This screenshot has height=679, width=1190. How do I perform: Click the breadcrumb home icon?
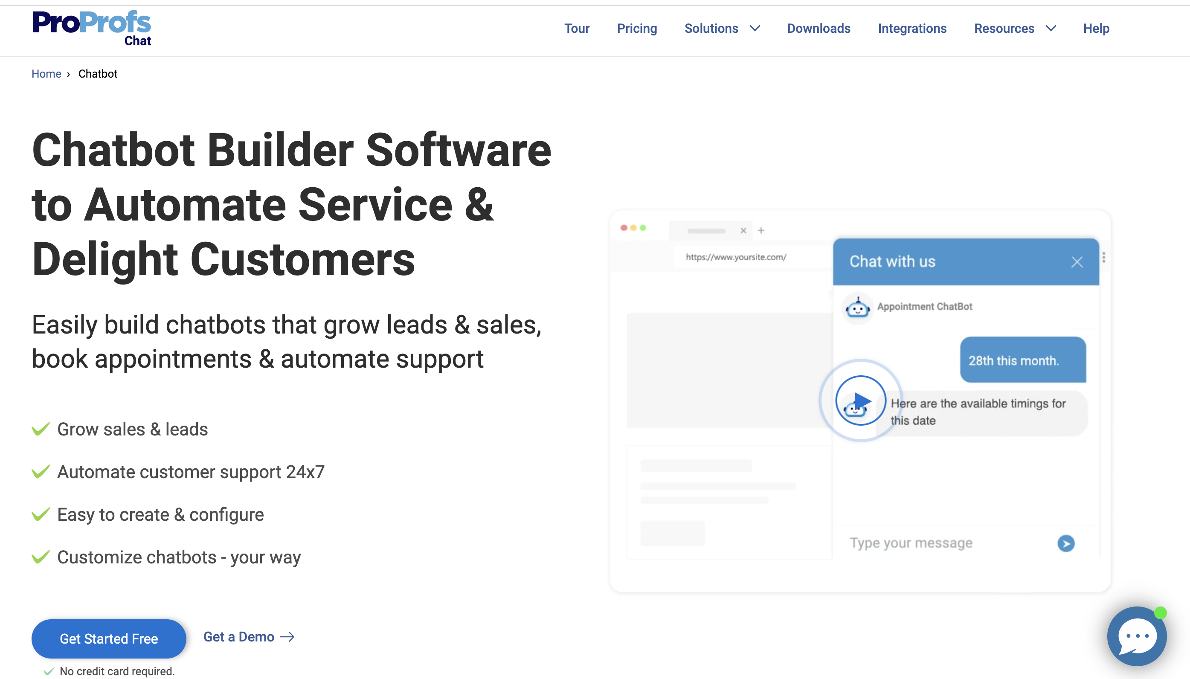click(x=46, y=73)
